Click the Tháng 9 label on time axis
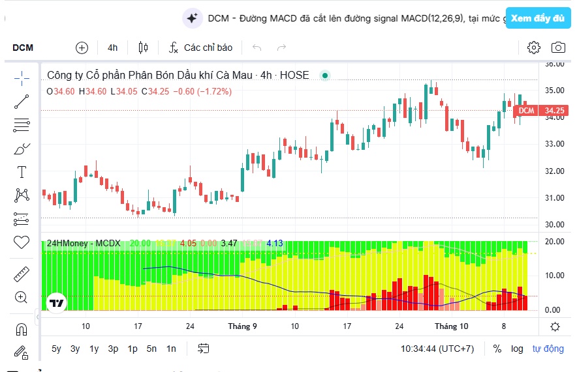This screenshot has width=577, height=372. 243,326
